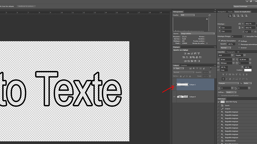
Task: Switch to the Navigation tab
Action: pyautogui.click(x=222, y=12)
